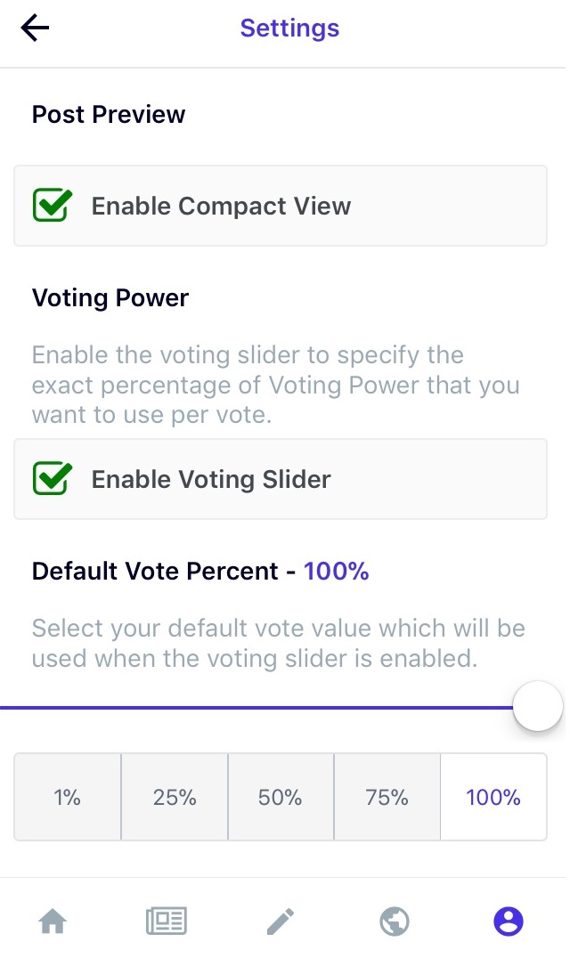Screen dimensions: 570x958
Task: Tap the Enable Compact View label
Action: coord(221,206)
